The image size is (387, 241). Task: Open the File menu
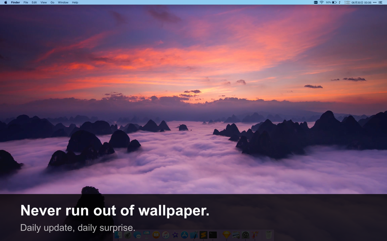point(26,2)
